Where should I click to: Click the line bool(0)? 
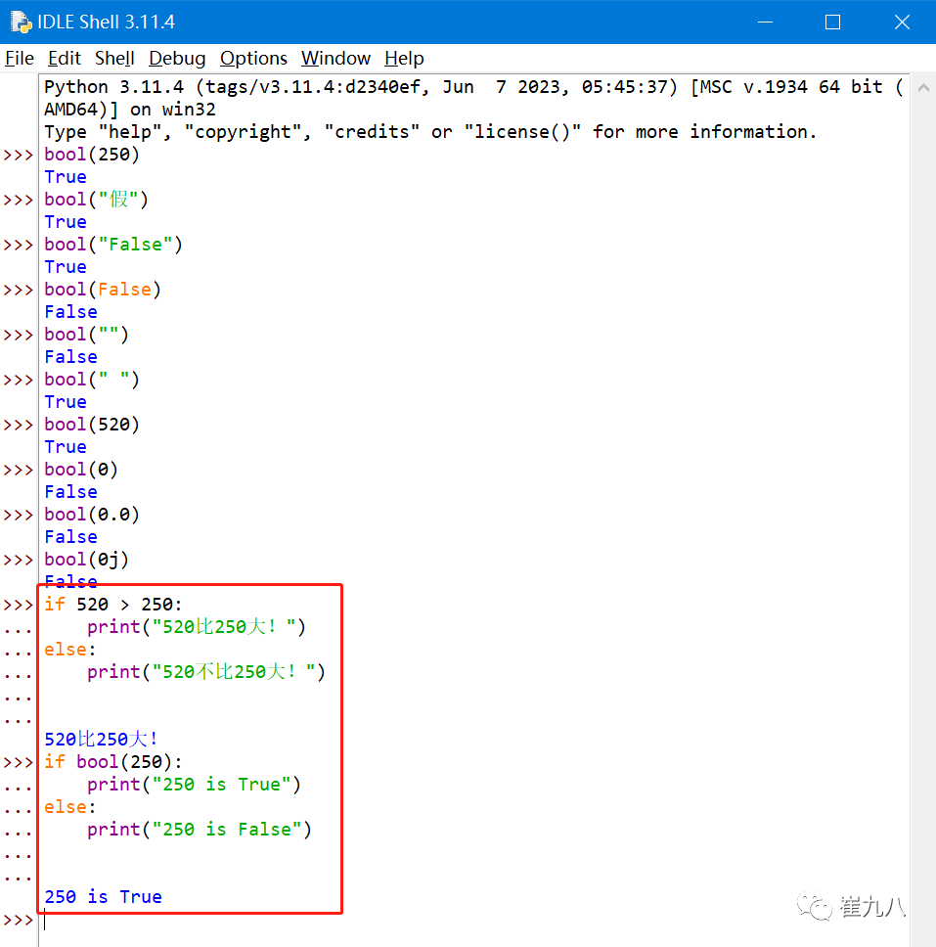81,470
